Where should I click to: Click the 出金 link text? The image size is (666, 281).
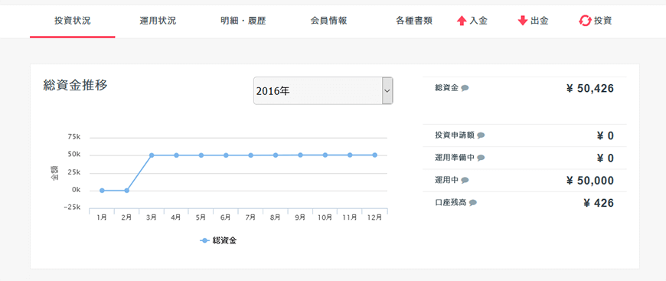[540, 21]
